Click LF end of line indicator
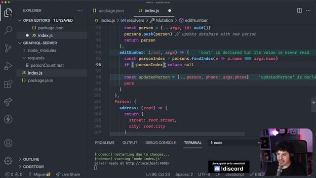Image resolution: width=316 pixels, height=178 pixels. 217,175
